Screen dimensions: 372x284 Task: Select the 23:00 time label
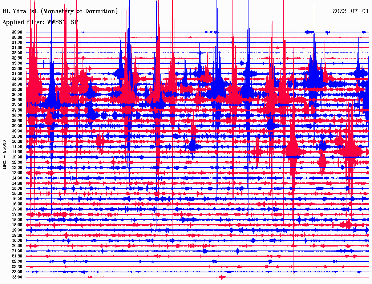coord(17,272)
